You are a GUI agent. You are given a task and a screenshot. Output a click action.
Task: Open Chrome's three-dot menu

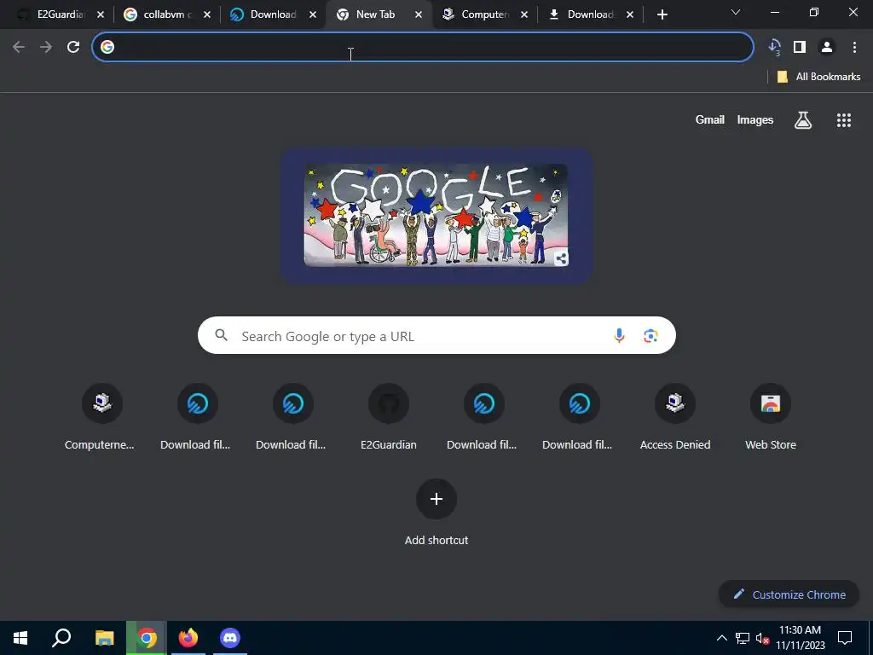tap(854, 48)
